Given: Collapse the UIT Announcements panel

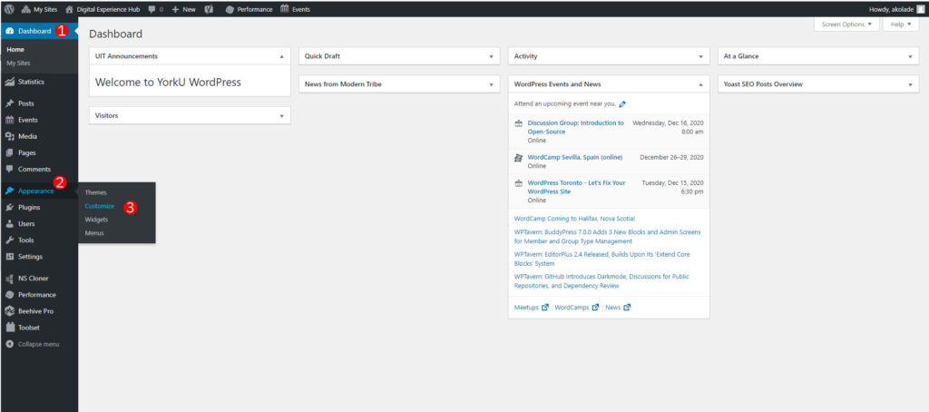Looking at the screenshot, I should coord(281,56).
